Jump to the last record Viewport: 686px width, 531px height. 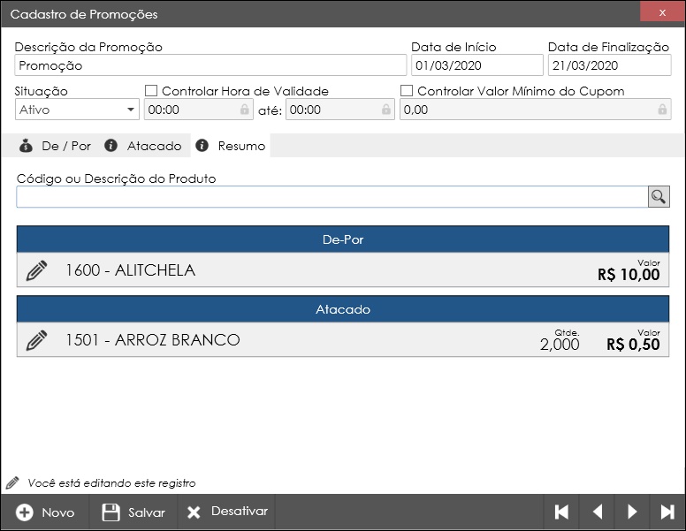coord(667,512)
